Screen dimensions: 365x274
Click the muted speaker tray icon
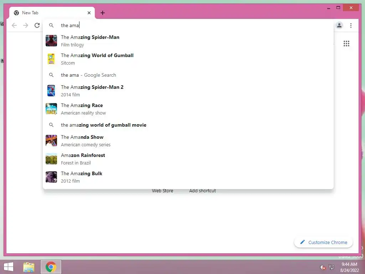pyautogui.click(x=323, y=267)
